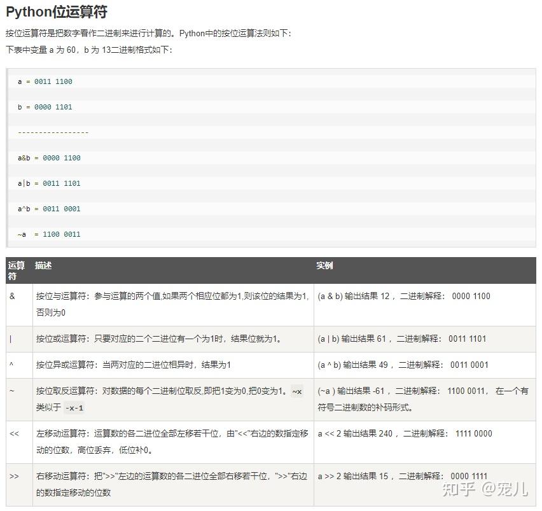Image resolution: width=542 pixels, height=511 pixels.
Task: Select the sentence beginning "按位运算符是把数字看作二进制"
Action: point(149,34)
